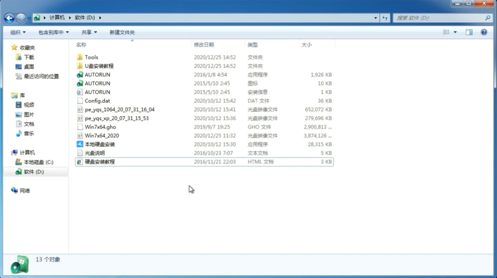
Task: Open 硬盘安装教程 HTML document
Action: pos(99,161)
